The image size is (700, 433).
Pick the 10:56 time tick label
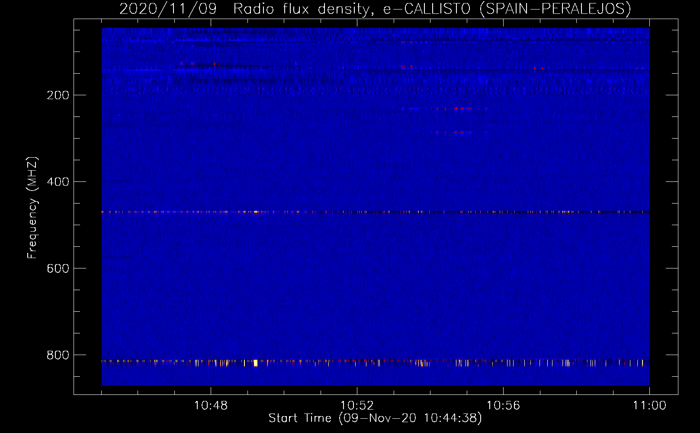click(x=503, y=406)
